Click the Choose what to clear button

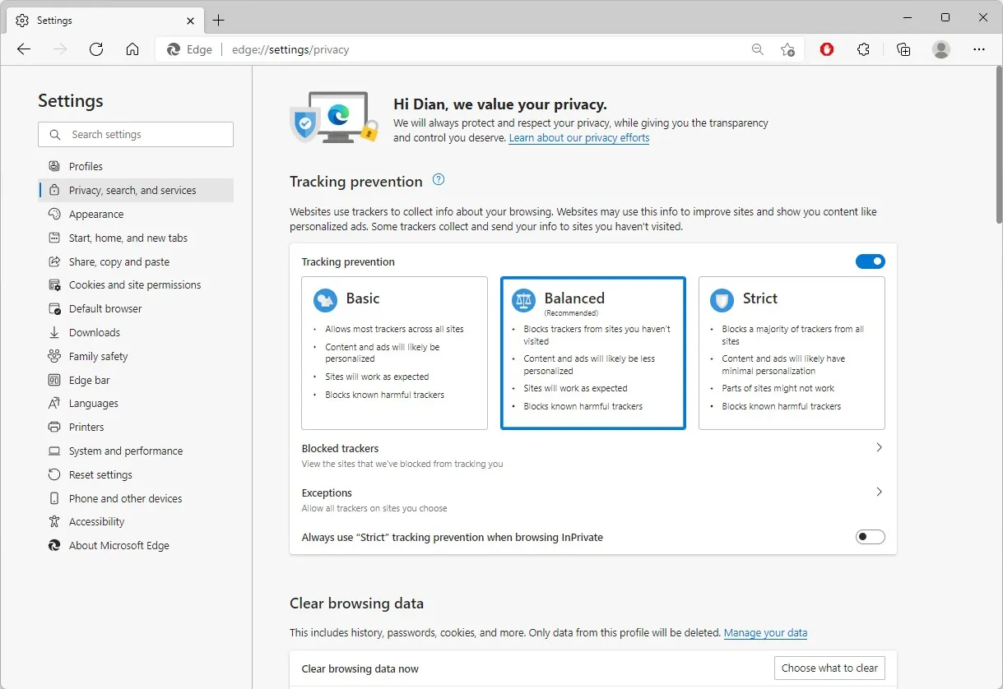[x=829, y=668]
